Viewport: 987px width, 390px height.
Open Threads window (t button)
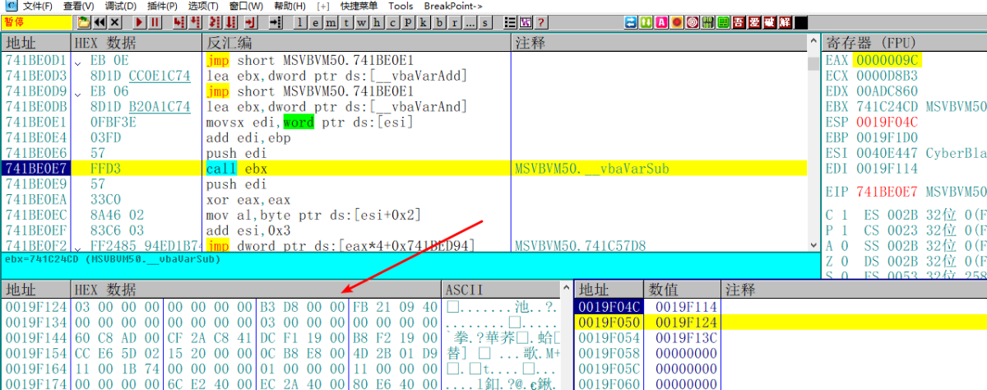click(346, 21)
